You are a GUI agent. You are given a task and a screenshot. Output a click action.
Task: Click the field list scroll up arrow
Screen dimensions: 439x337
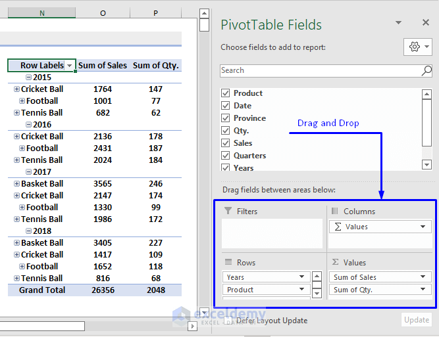(426, 94)
